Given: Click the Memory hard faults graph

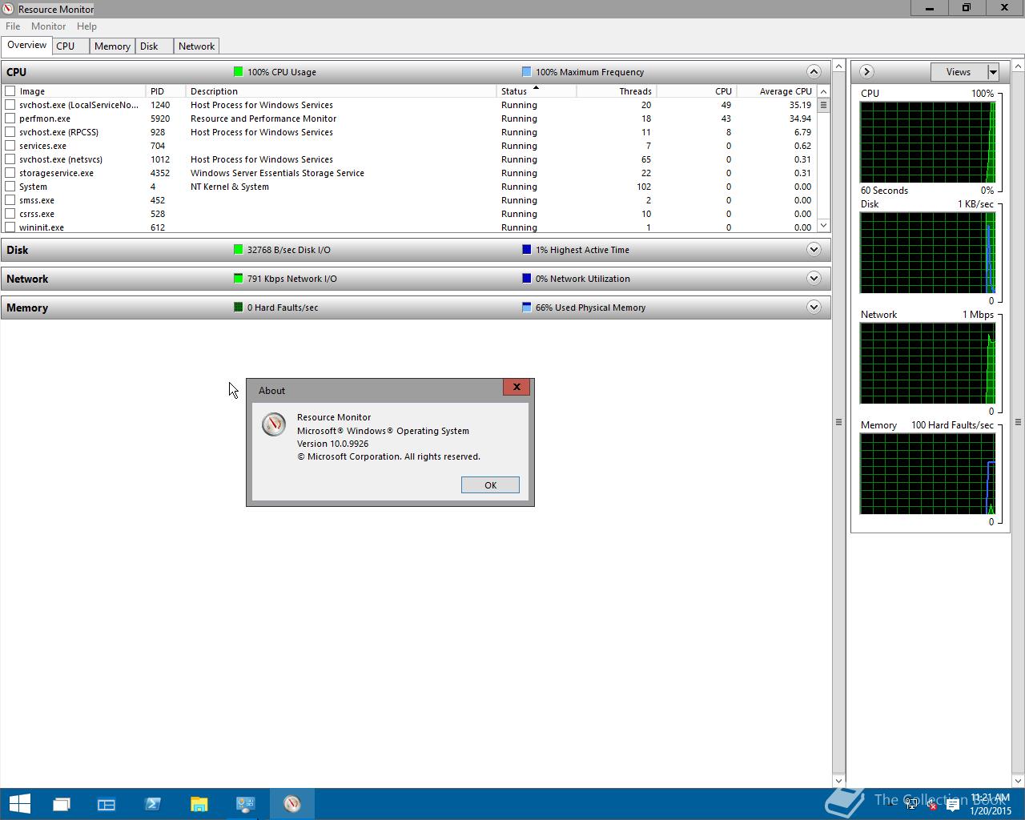Looking at the screenshot, I should click(927, 474).
